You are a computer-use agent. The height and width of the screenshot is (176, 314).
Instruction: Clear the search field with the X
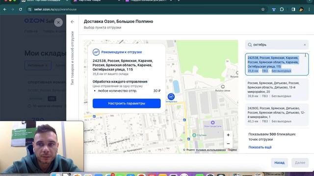[x=305, y=44]
